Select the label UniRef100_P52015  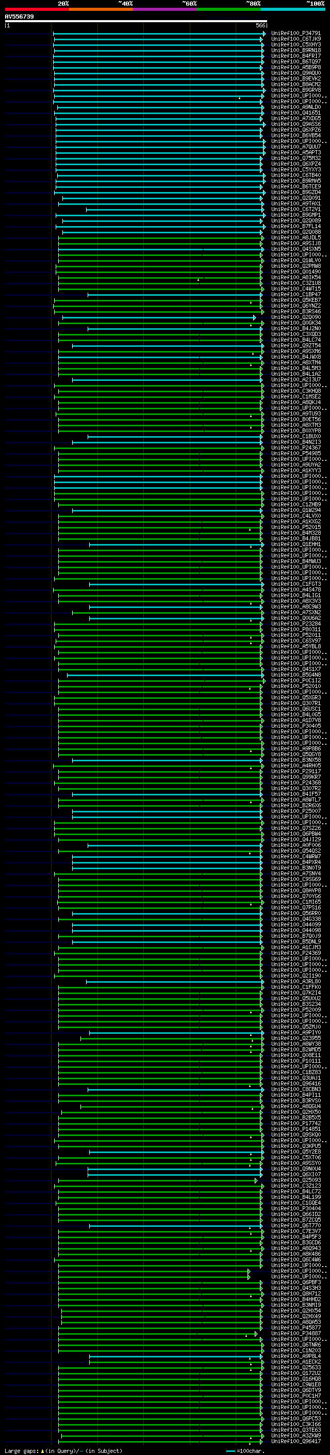[x=296, y=527]
